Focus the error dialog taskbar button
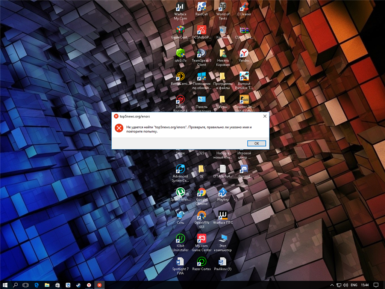 tap(99, 285)
